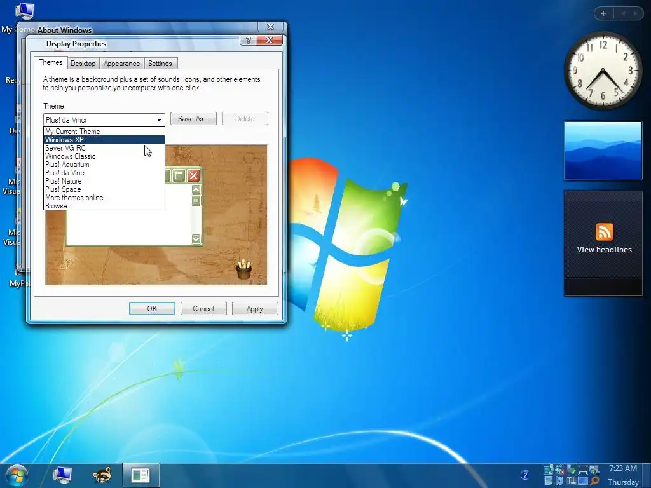Viewport: 651px width, 488px height.
Task: Click the preview scrollbar up arrow
Action: pos(196,189)
